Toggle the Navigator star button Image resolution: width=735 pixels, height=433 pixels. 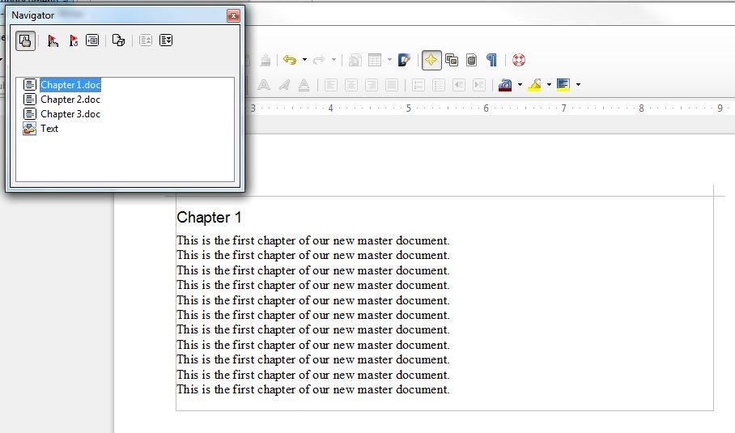tap(431, 60)
